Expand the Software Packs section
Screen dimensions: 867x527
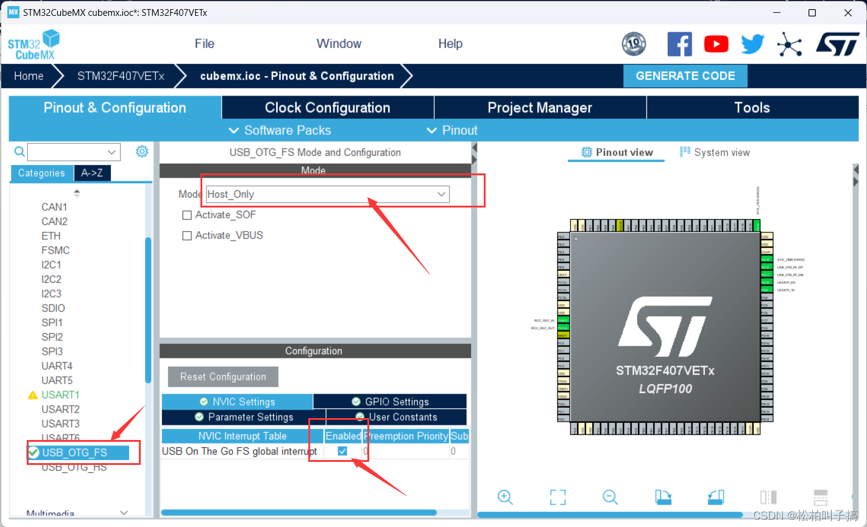(x=280, y=130)
